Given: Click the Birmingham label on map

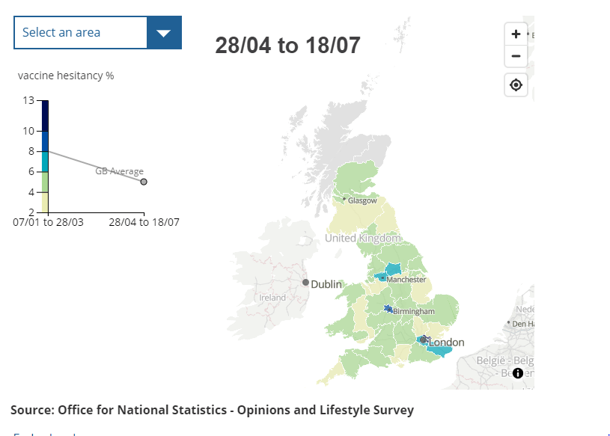Looking at the screenshot, I should click(x=413, y=311).
